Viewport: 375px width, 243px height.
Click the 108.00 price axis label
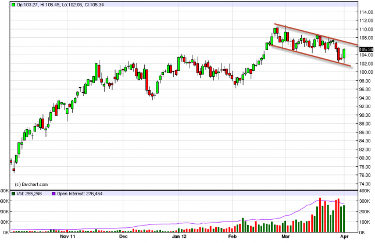366,38
